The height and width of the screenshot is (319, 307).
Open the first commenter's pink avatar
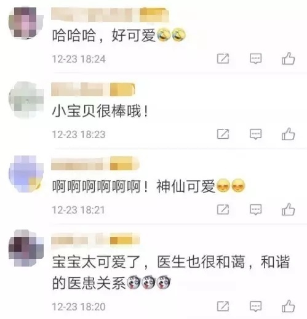(x=26, y=23)
